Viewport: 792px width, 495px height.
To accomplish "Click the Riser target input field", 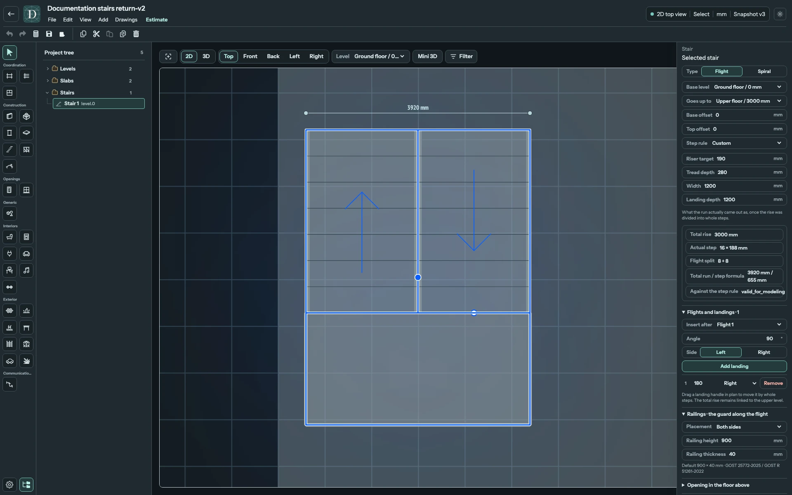I will pyautogui.click(x=734, y=159).
